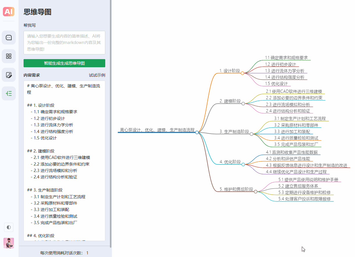
Task: Collapse the 1. 设计阶段 node circle
Action: [242, 73]
